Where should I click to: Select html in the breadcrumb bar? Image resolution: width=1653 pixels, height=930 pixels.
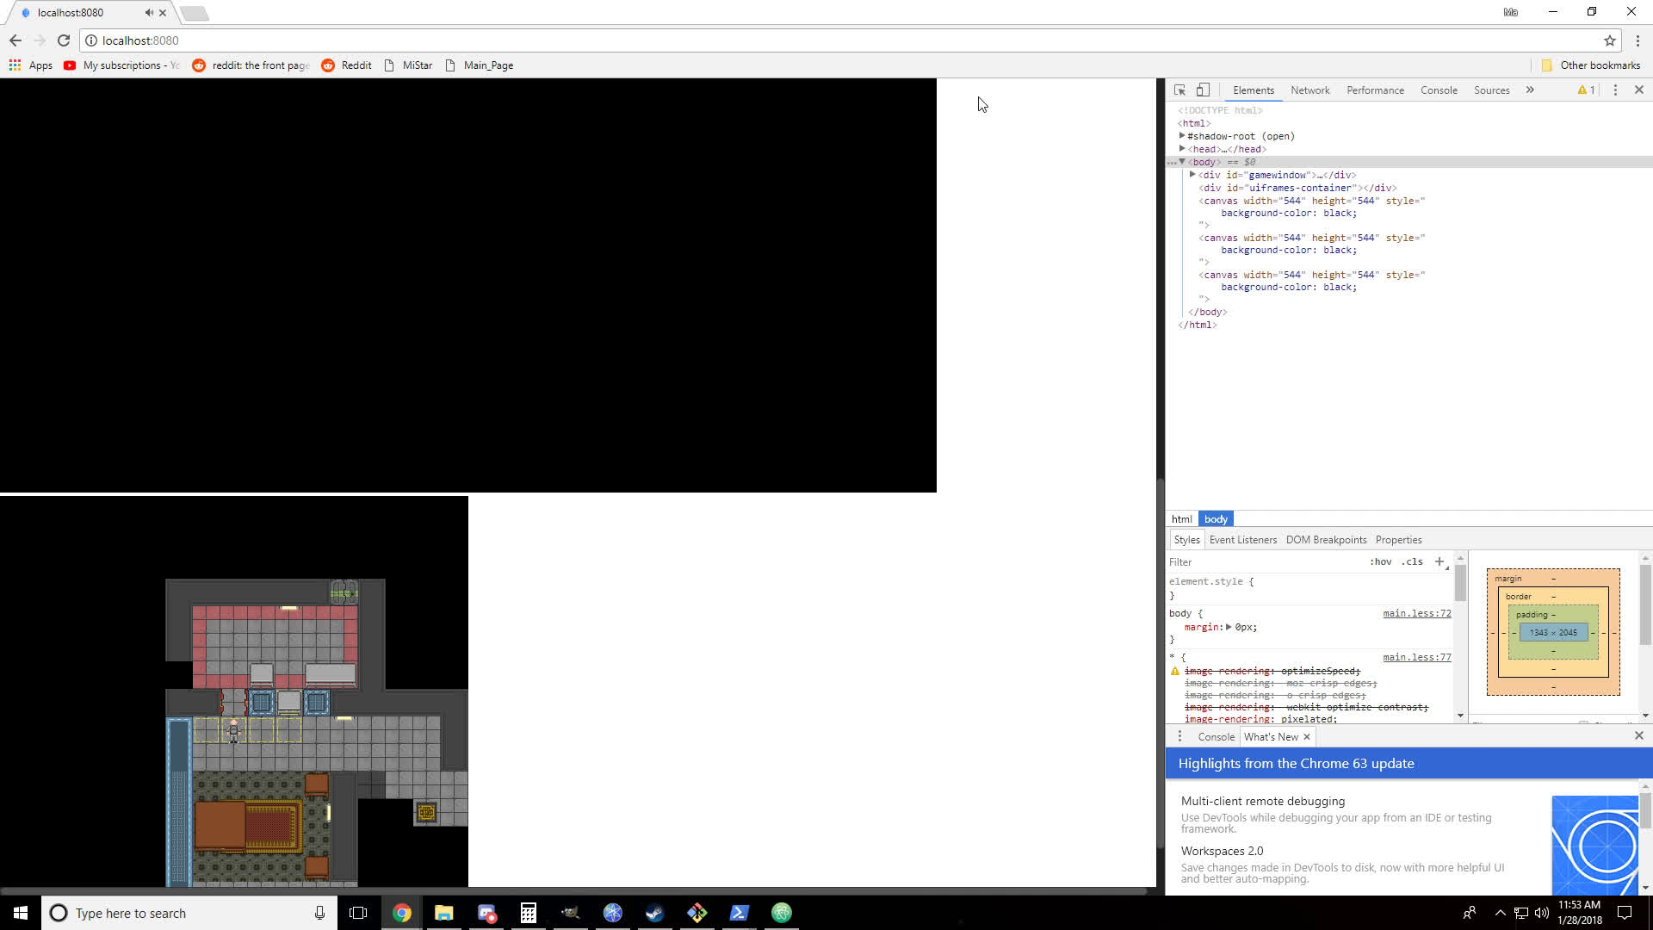pos(1181,519)
